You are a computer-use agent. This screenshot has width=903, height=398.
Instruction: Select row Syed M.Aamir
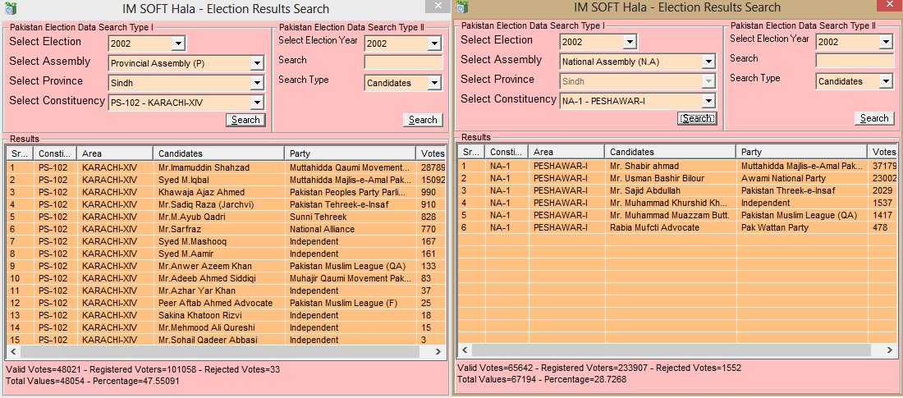point(227,254)
